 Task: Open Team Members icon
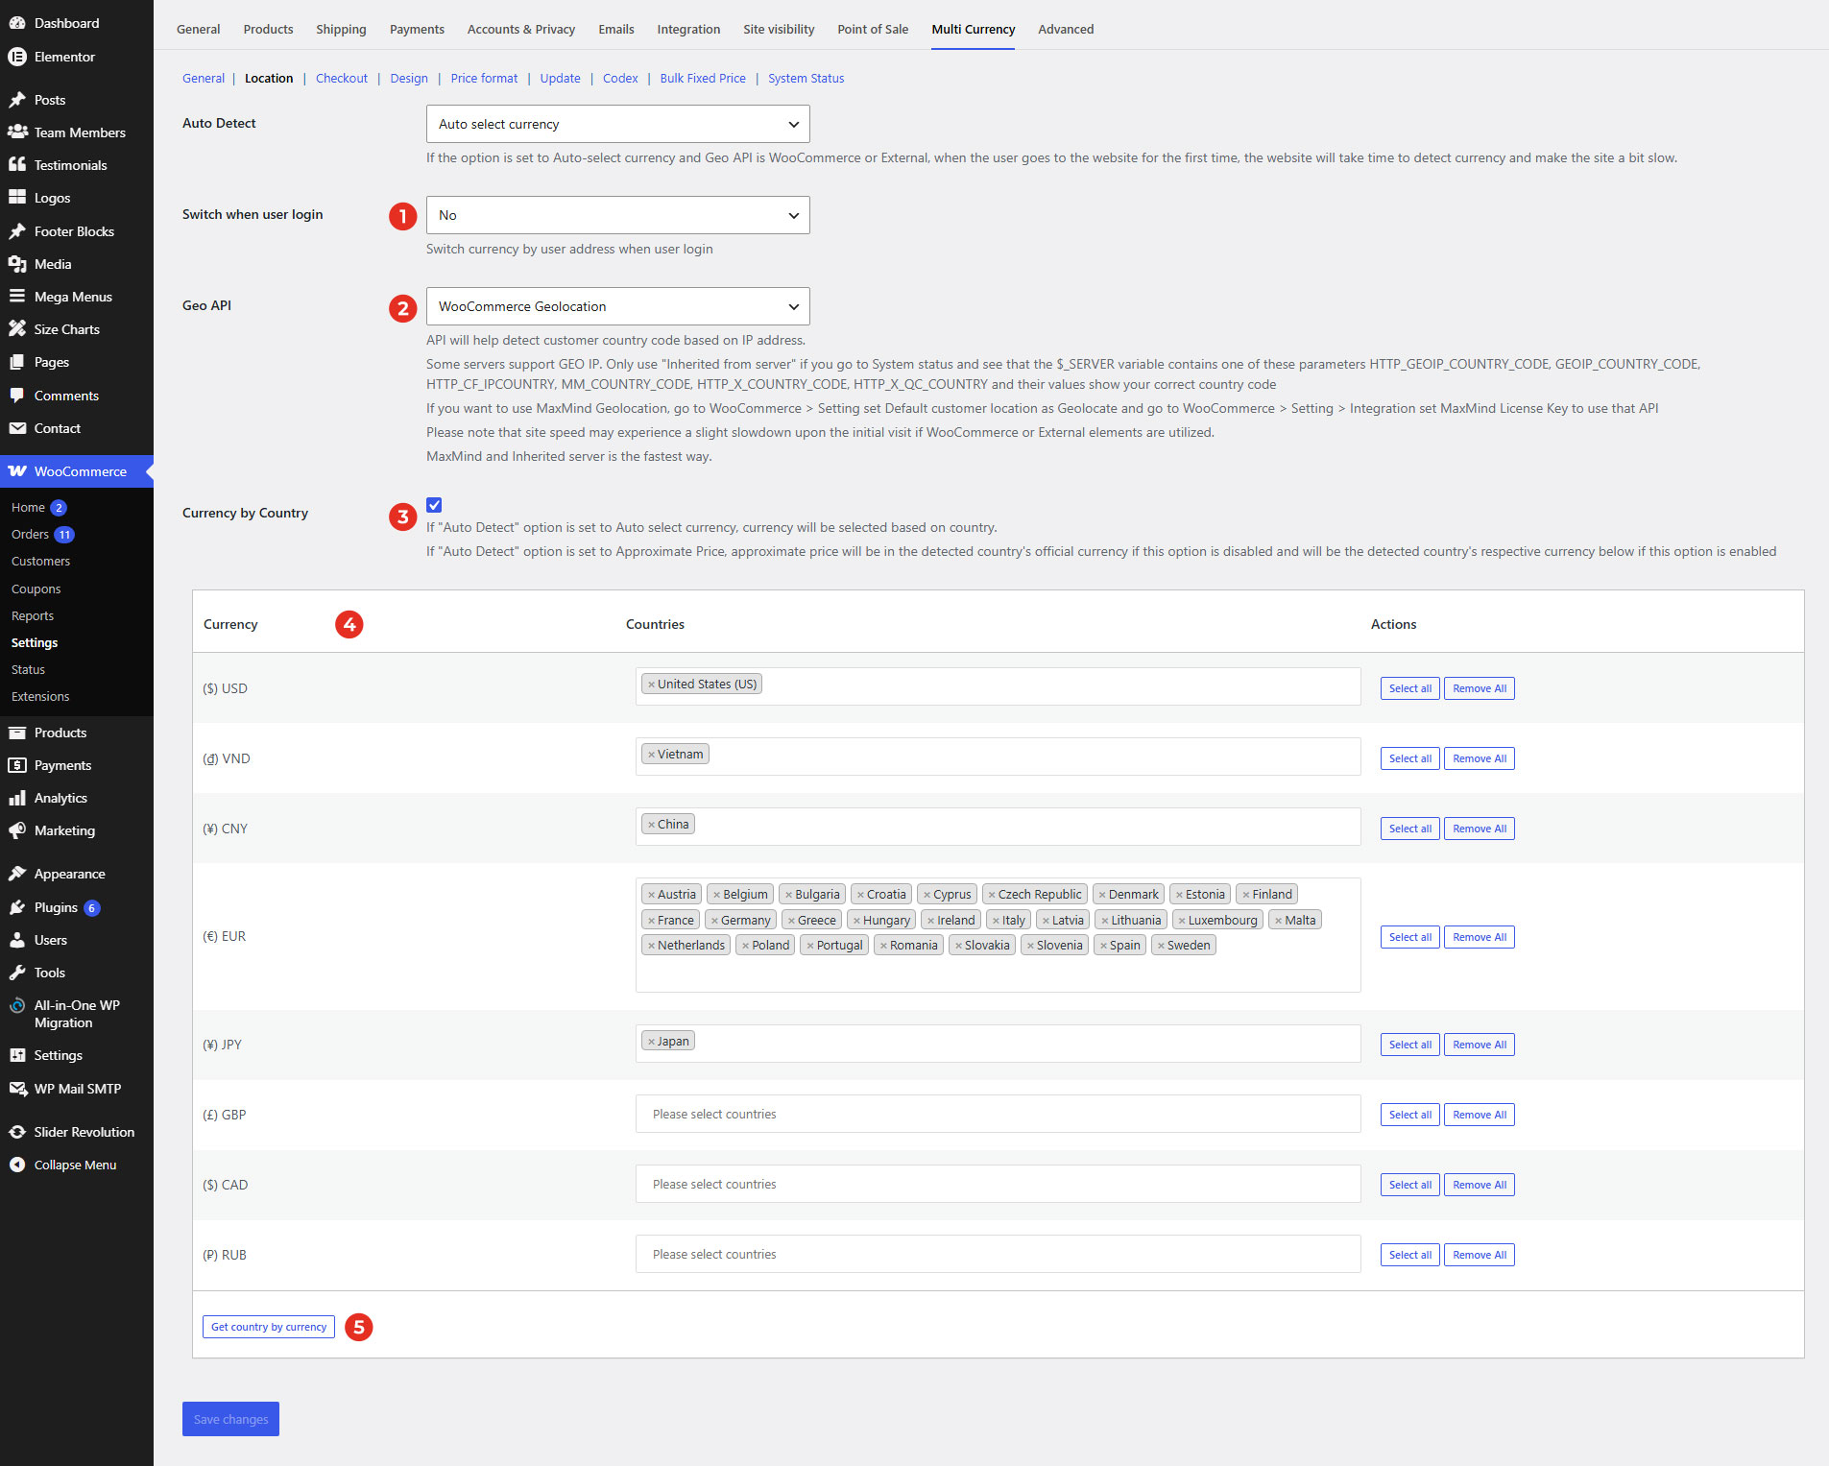17,132
